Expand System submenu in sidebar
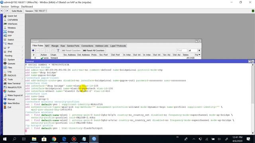 tap(11, 60)
